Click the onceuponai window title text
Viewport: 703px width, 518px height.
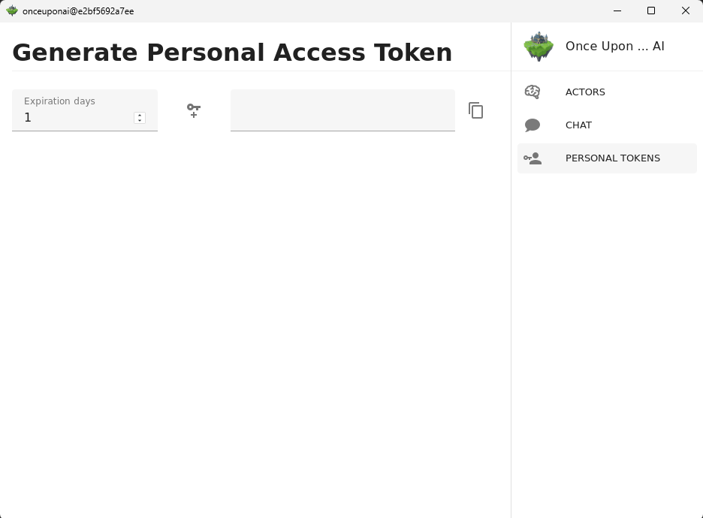(x=78, y=11)
